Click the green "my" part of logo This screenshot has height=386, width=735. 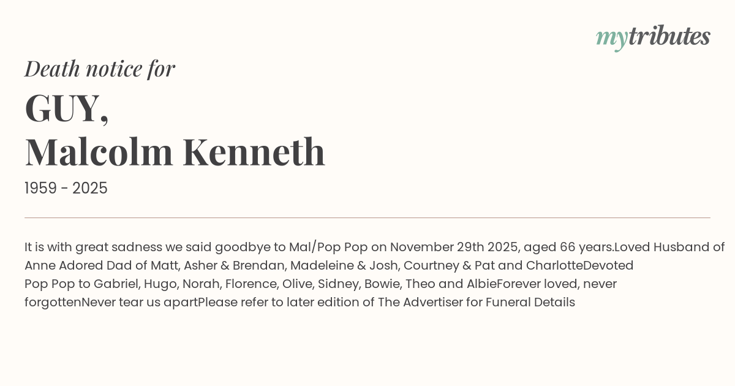(612, 39)
